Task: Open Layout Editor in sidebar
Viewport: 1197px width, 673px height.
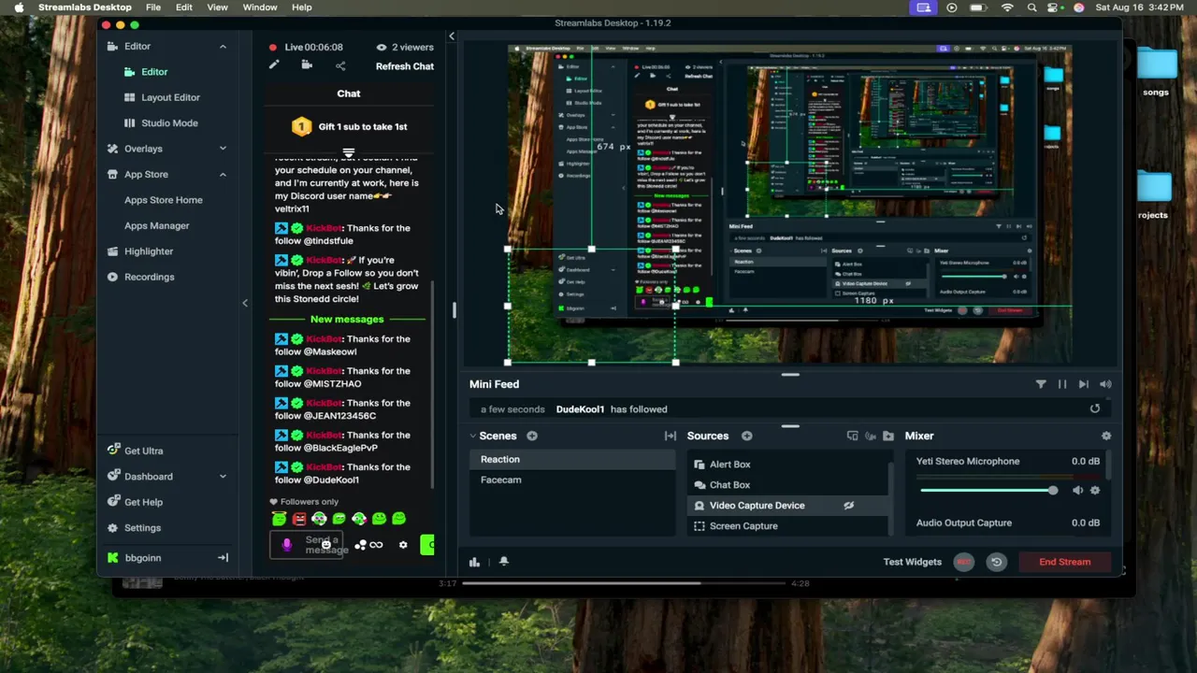Action: click(x=170, y=97)
